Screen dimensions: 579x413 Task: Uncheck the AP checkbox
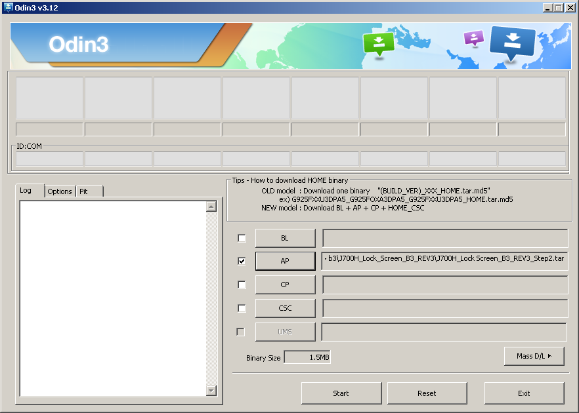tap(242, 261)
